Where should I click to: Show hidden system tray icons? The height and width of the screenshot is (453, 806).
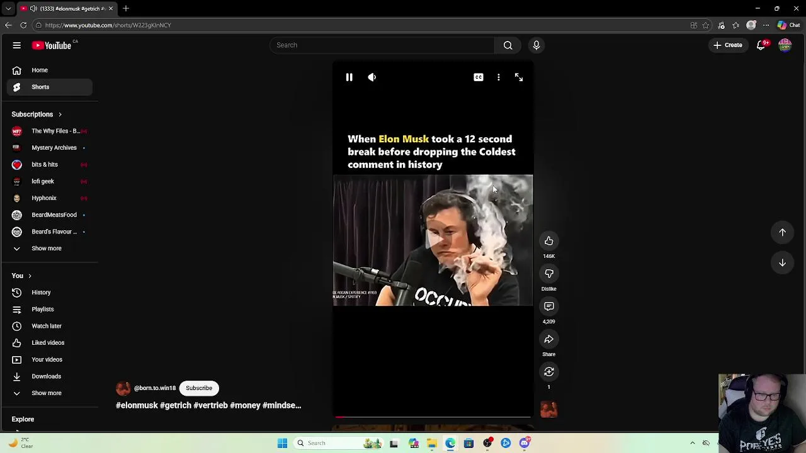[x=693, y=443]
